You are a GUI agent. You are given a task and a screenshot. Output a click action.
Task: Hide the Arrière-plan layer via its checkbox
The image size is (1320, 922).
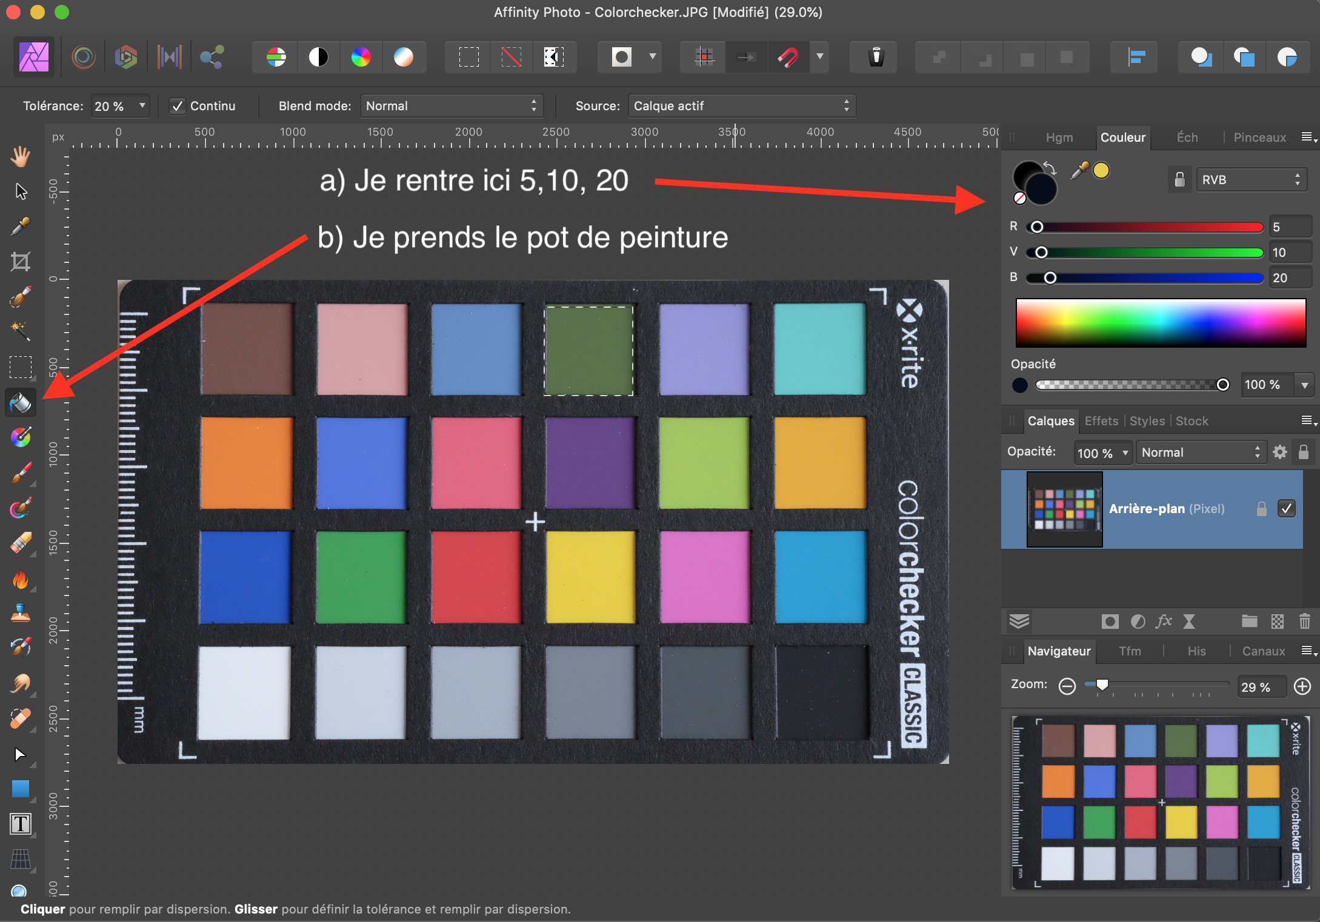1286,508
